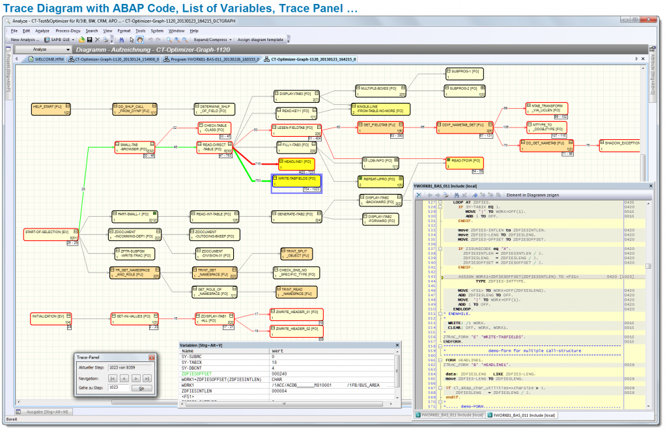Click the Assign diagram template button
This screenshot has width=667, height=431.
point(259,39)
